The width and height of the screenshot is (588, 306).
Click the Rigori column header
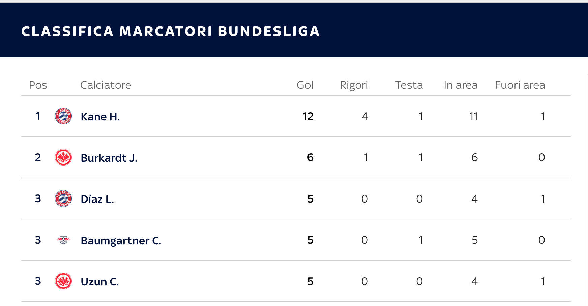pyautogui.click(x=354, y=85)
